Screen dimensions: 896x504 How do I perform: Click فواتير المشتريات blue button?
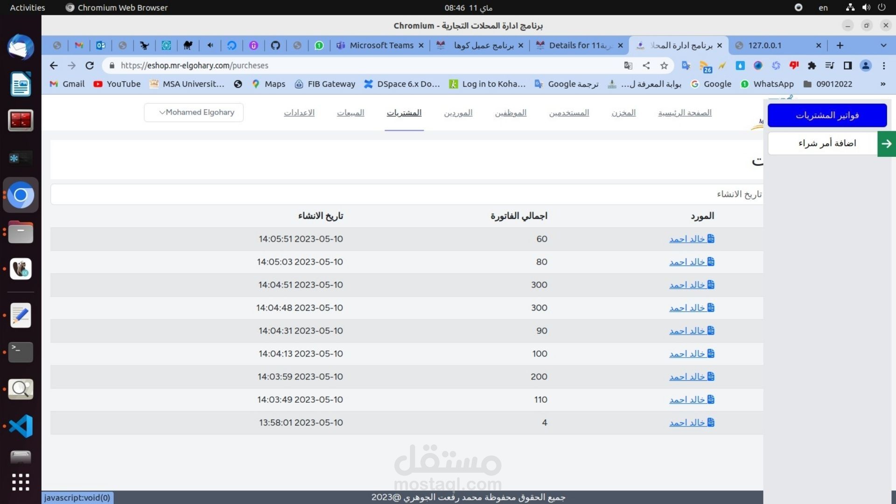[x=827, y=115]
